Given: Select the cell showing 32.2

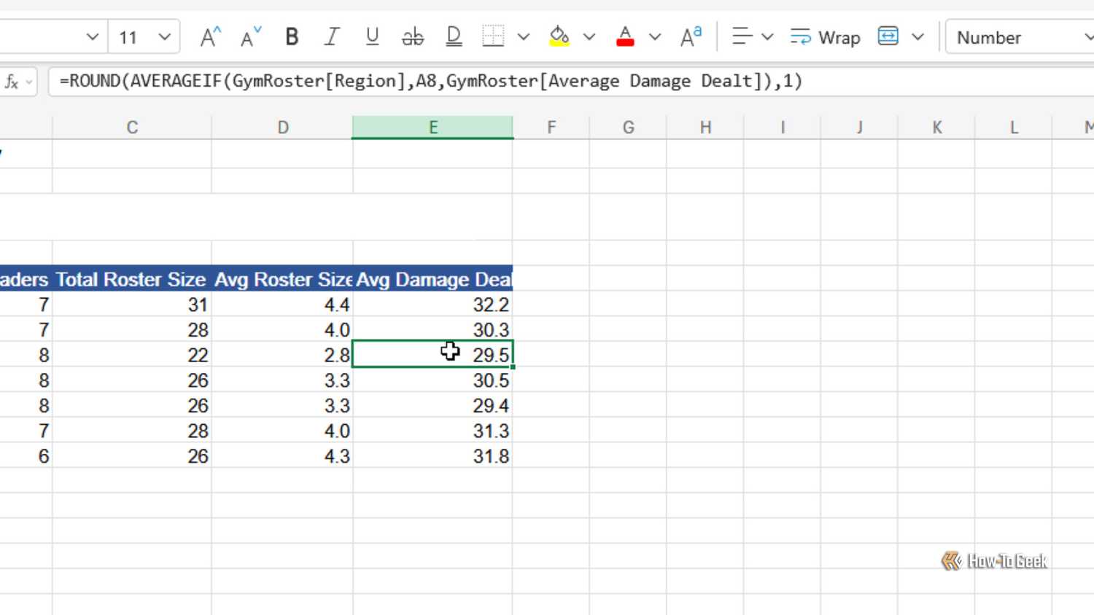Looking at the screenshot, I should pyautogui.click(x=433, y=305).
